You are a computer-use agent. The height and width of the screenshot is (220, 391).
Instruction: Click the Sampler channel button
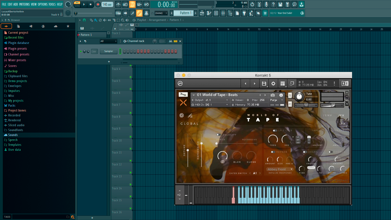[x=109, y=51]
